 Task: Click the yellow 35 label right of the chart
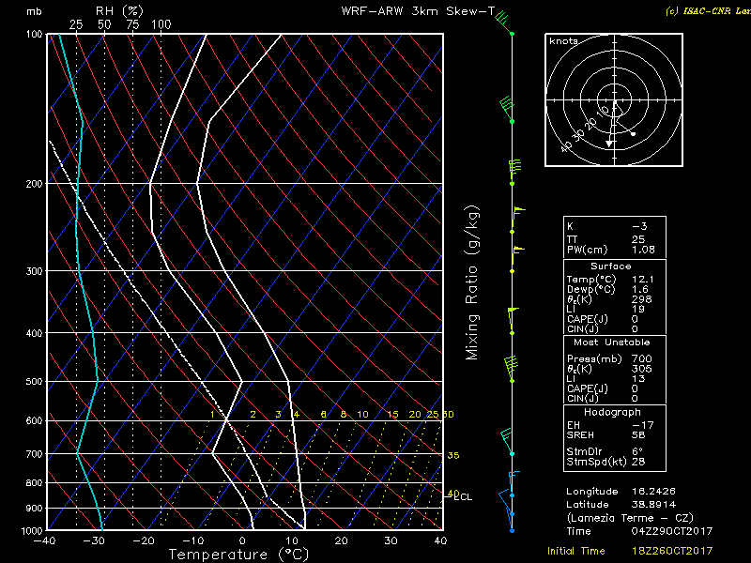(453, 456)
